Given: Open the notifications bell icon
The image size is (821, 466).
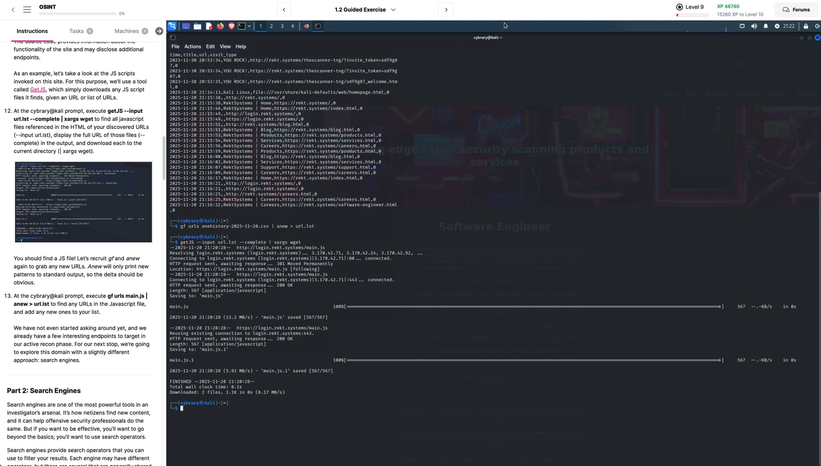Looking at the screenshot, I should tap(765, 26).
